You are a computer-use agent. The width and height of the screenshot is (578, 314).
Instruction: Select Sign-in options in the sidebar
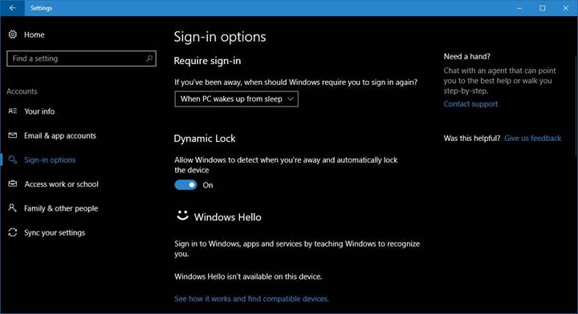coord(50,160)
